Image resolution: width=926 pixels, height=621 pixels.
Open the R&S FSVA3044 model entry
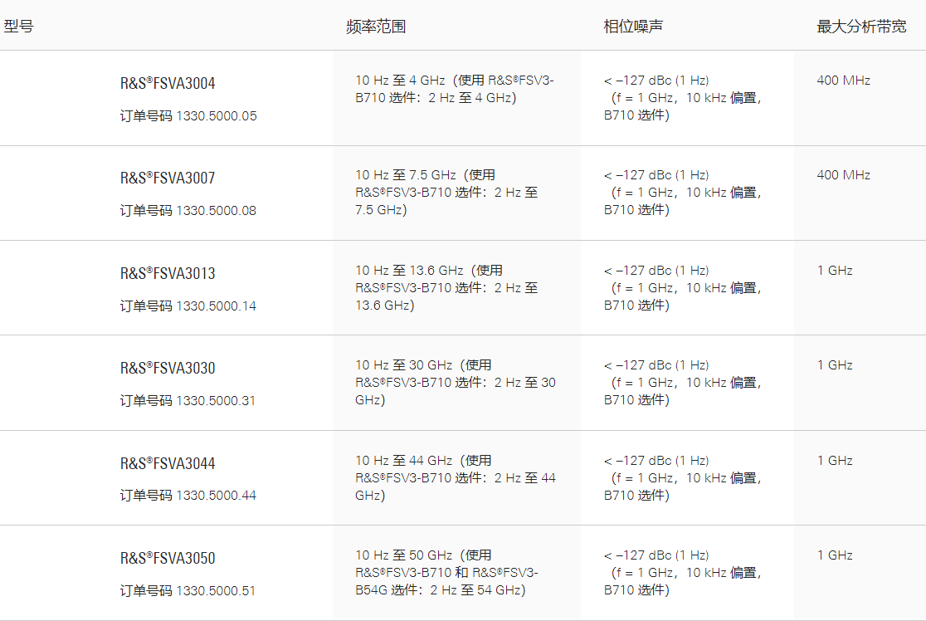tap(168, 464)
